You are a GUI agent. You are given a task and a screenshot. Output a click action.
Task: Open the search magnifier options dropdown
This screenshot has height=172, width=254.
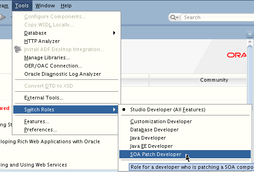coord(174,17)
